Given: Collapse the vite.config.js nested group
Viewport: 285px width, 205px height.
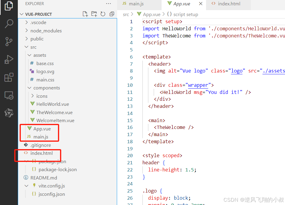Looking at the screenshot, I should point(26,186).
